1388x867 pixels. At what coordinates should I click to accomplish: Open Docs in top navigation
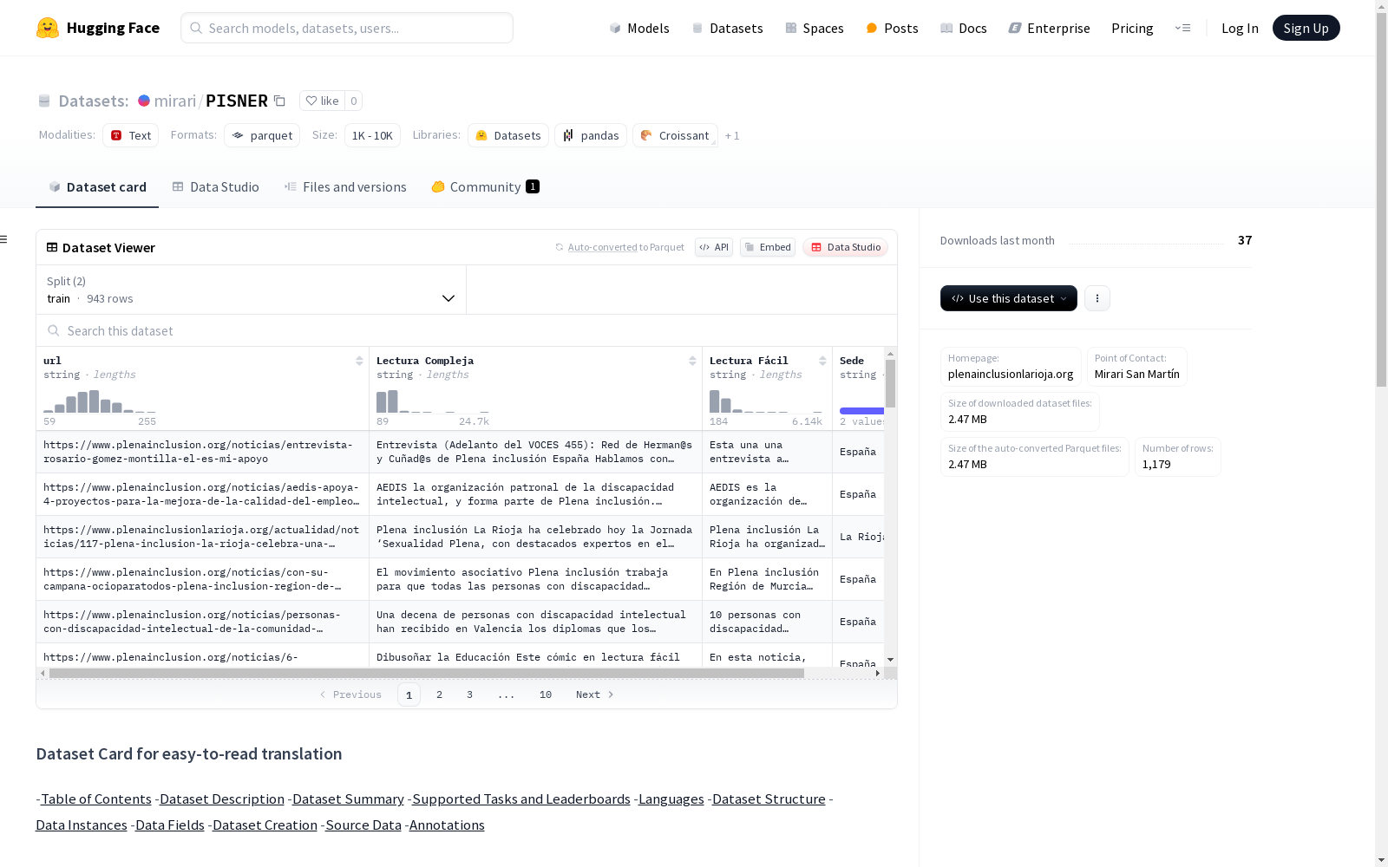coord(964,28)
